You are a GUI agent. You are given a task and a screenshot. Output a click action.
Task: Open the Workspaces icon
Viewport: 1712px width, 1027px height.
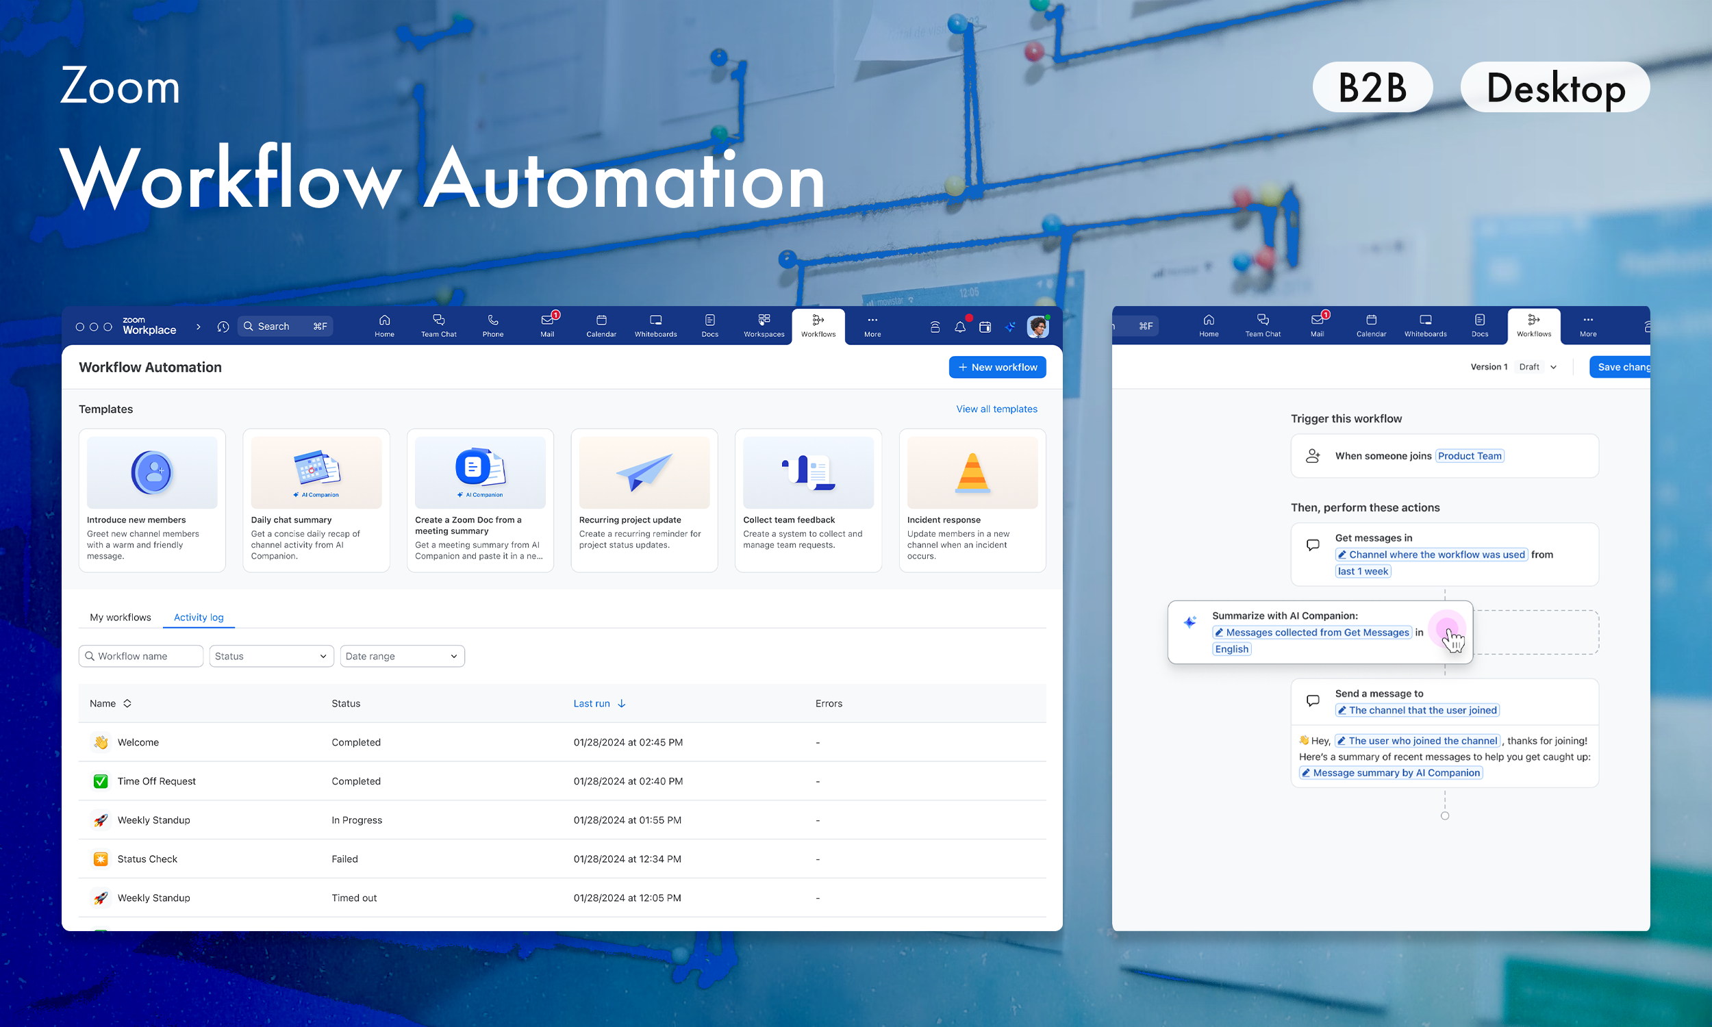click(x=764, y=320)
